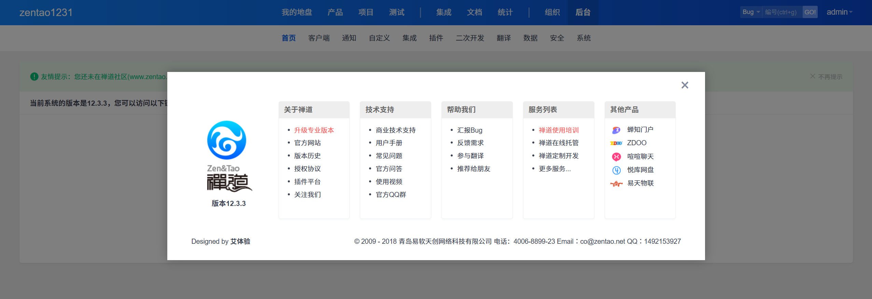Open the 禅道使用培训 link
The width and height of the screenshot is (872, 299).
point(559,130)
